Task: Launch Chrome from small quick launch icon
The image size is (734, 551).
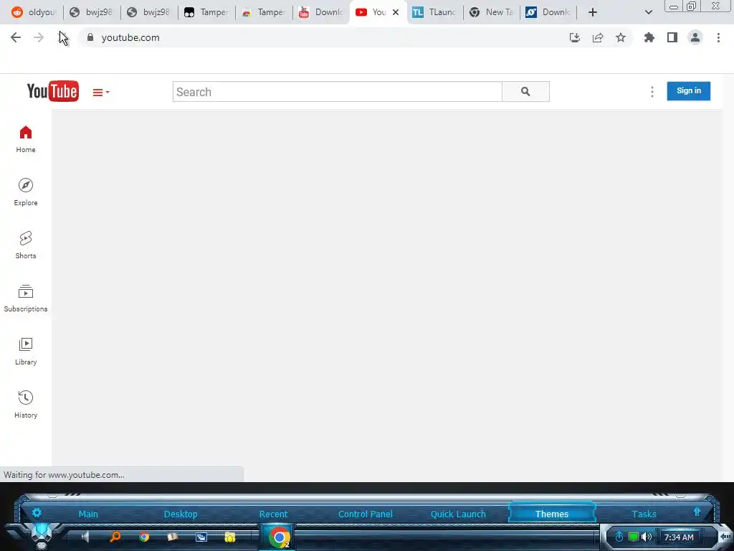Action: pos(144,537)
